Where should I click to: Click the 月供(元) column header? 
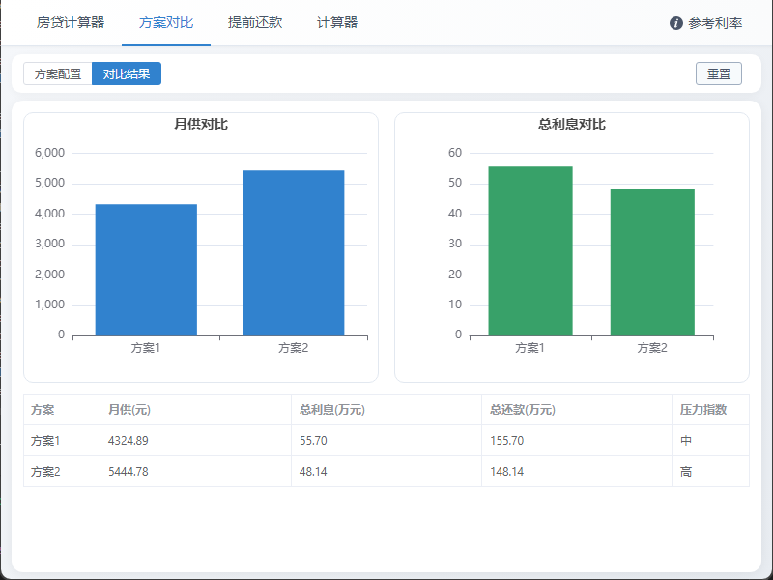pos(129,410)
